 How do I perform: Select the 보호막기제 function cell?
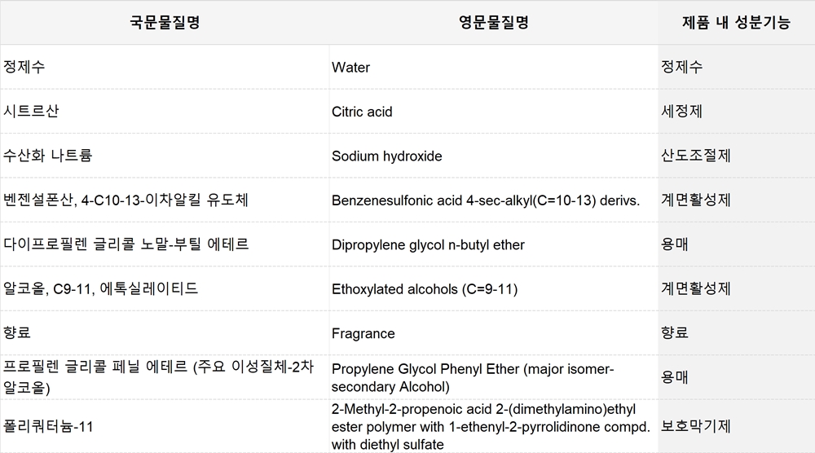(x=736, y=426)
